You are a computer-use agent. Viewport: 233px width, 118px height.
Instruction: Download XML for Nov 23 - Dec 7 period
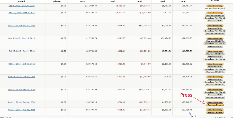tap(215, 21)
